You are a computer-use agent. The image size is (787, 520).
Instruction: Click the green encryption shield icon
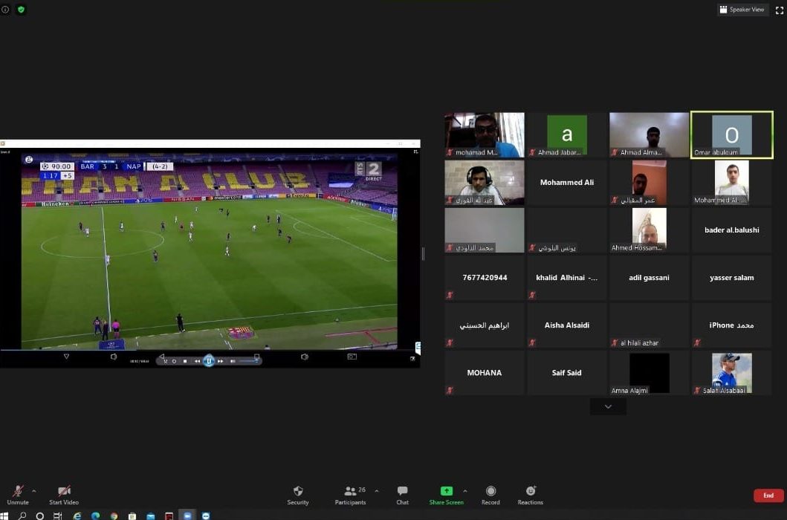[21, 10]
